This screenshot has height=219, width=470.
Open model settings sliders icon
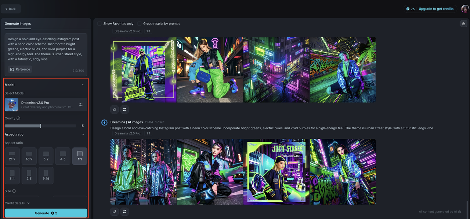click(81, 105)
